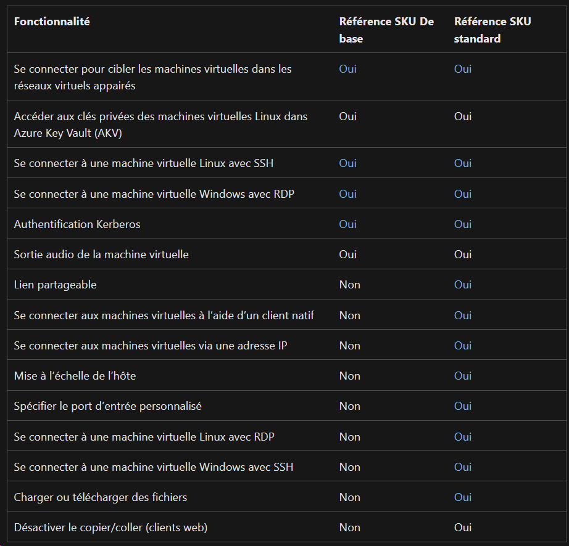The height and width of the screenshot is (546, 569).
Task: Follow the Basic SKU 'Oui' link for Authentification Kerberos
Action: click(347, 224)
